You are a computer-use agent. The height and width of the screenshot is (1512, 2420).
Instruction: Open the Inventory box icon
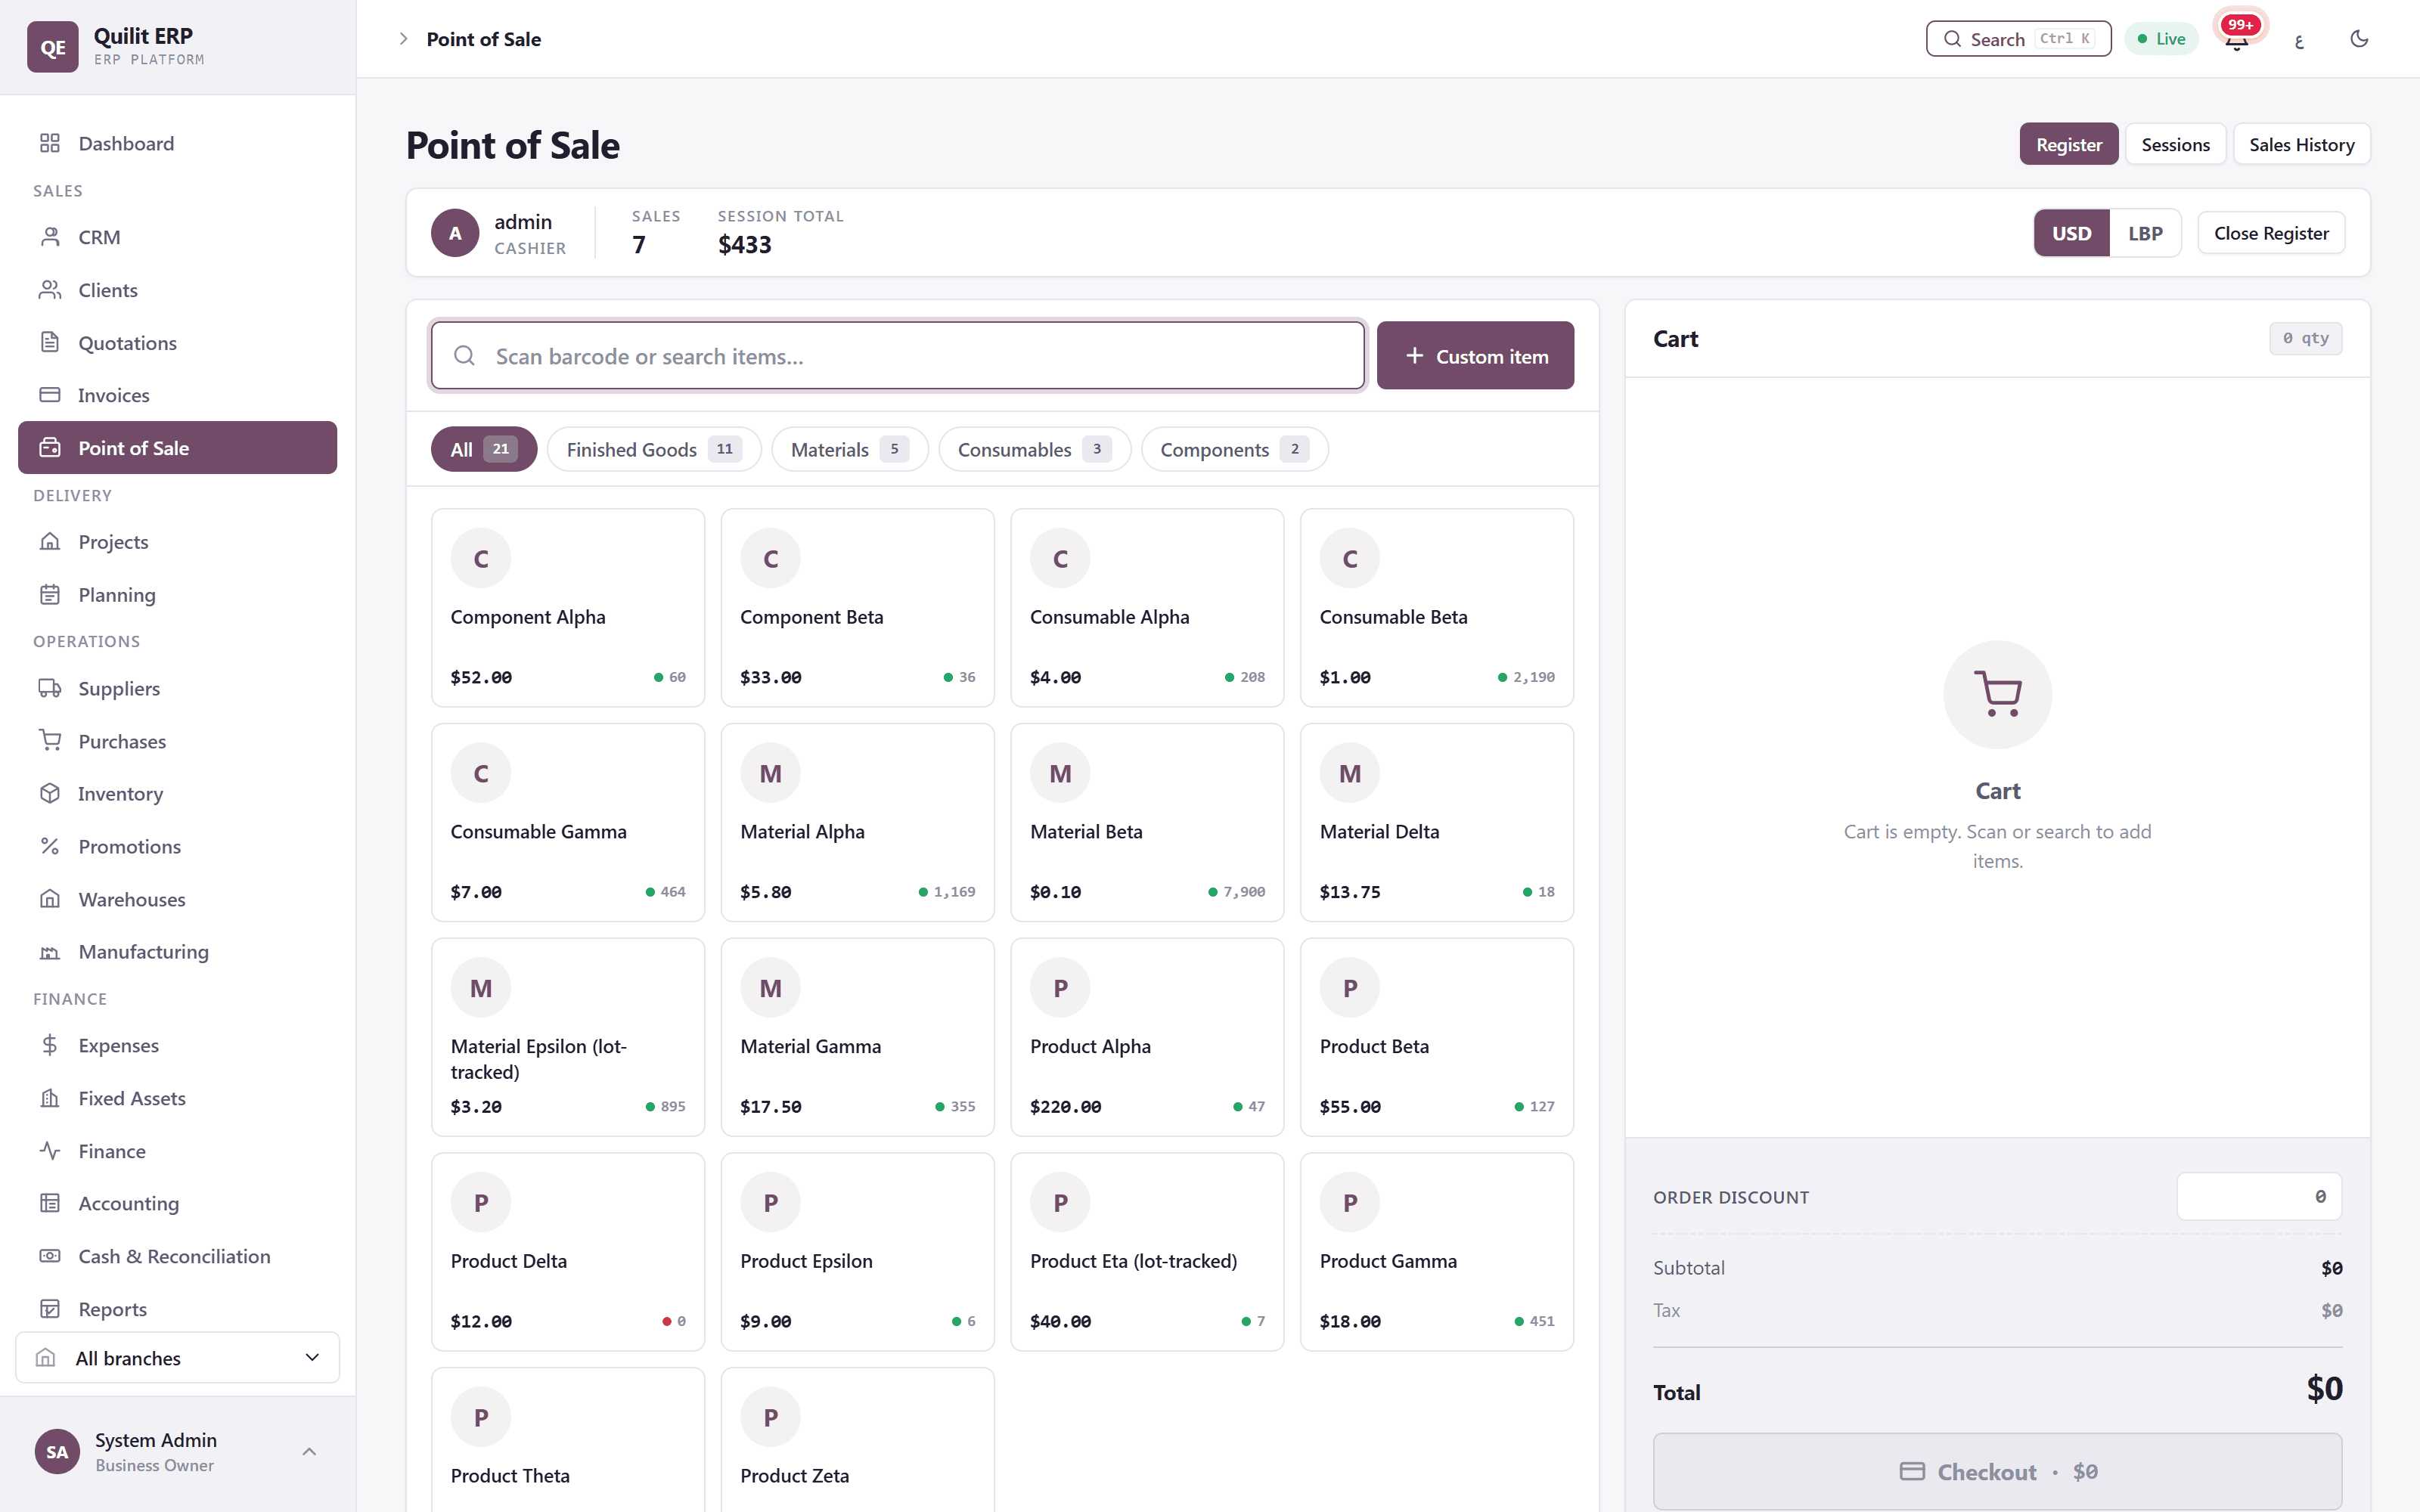coord(50,793)
